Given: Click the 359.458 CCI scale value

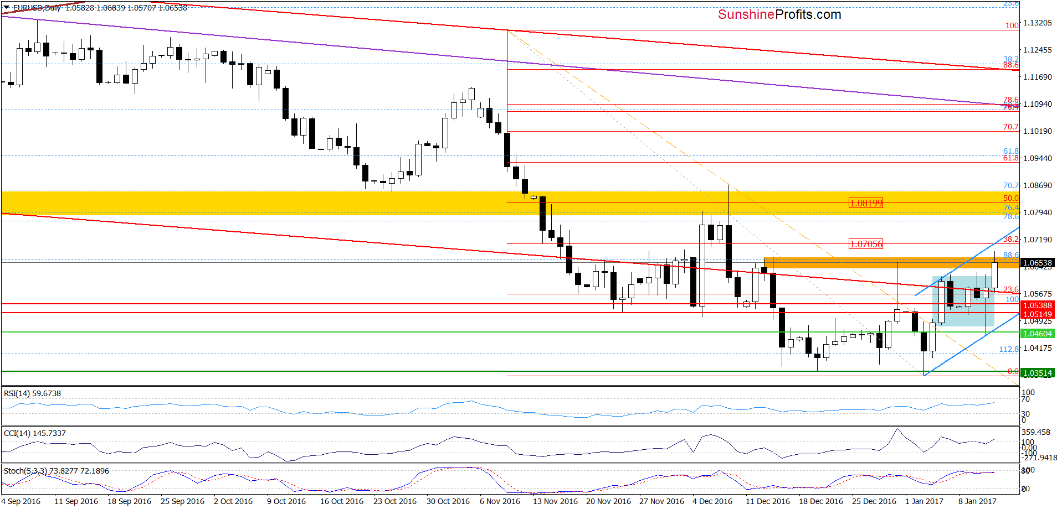Looking at the screenshot, I should 1036,432.
